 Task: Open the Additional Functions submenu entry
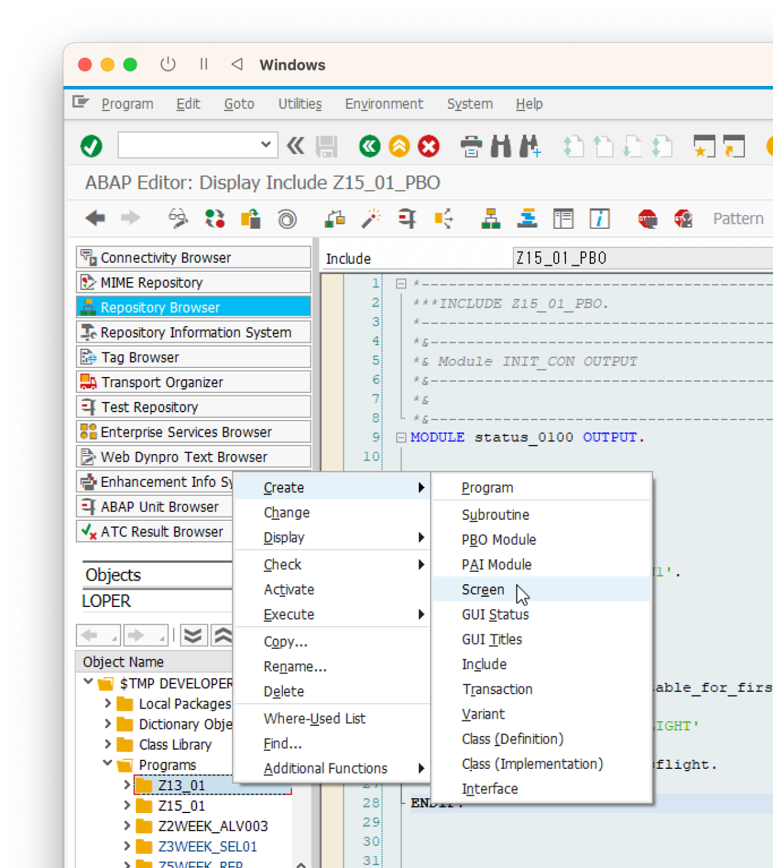coord(332,768)
